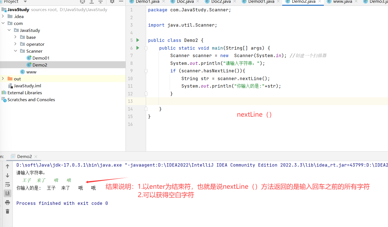Click Collapse All in Project toolbar

point(101,2)
